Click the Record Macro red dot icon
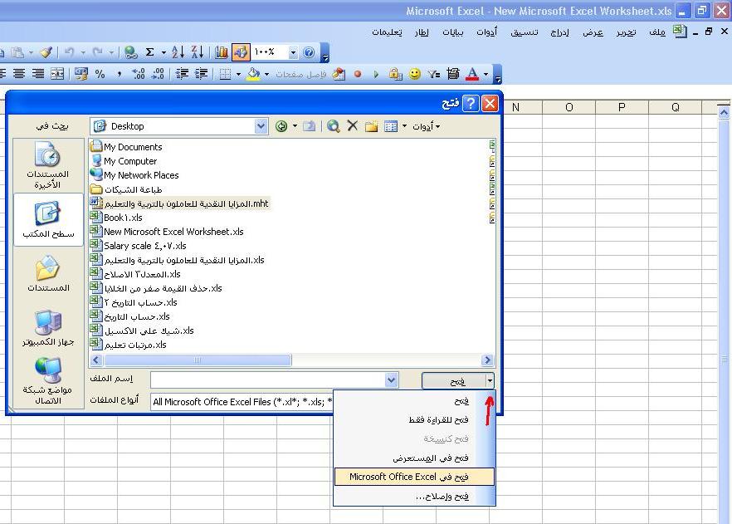This screenshot has height=524, width=732. click(358, 74)
